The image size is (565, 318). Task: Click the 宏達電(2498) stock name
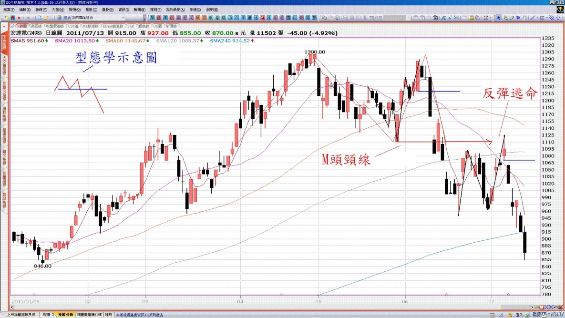click(x=26, y=33)
